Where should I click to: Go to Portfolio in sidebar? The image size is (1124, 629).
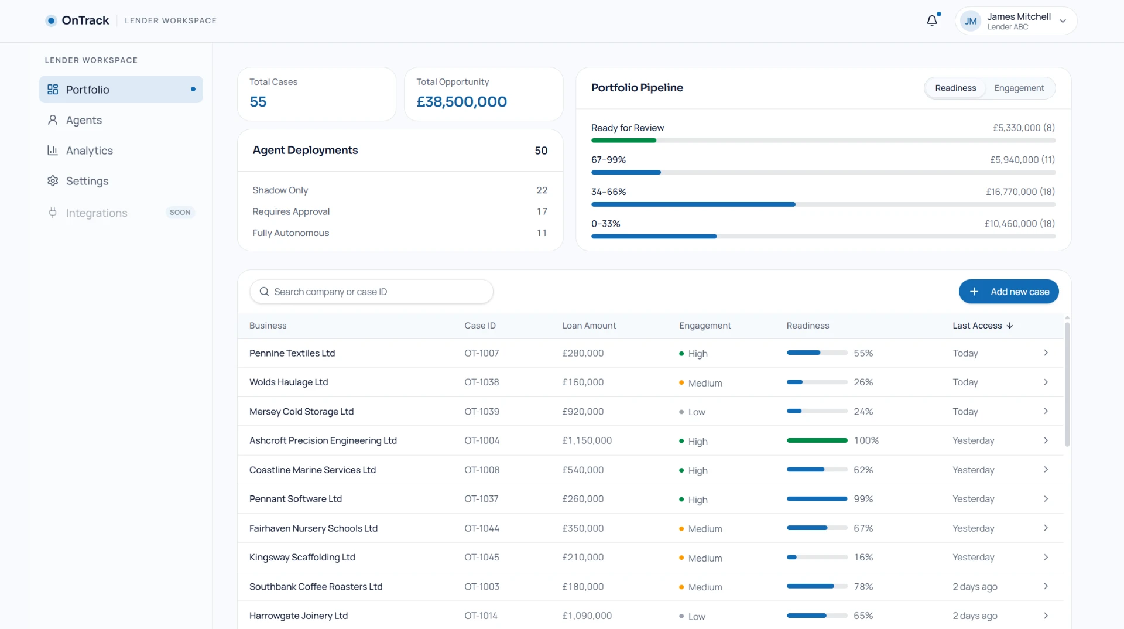121,89
